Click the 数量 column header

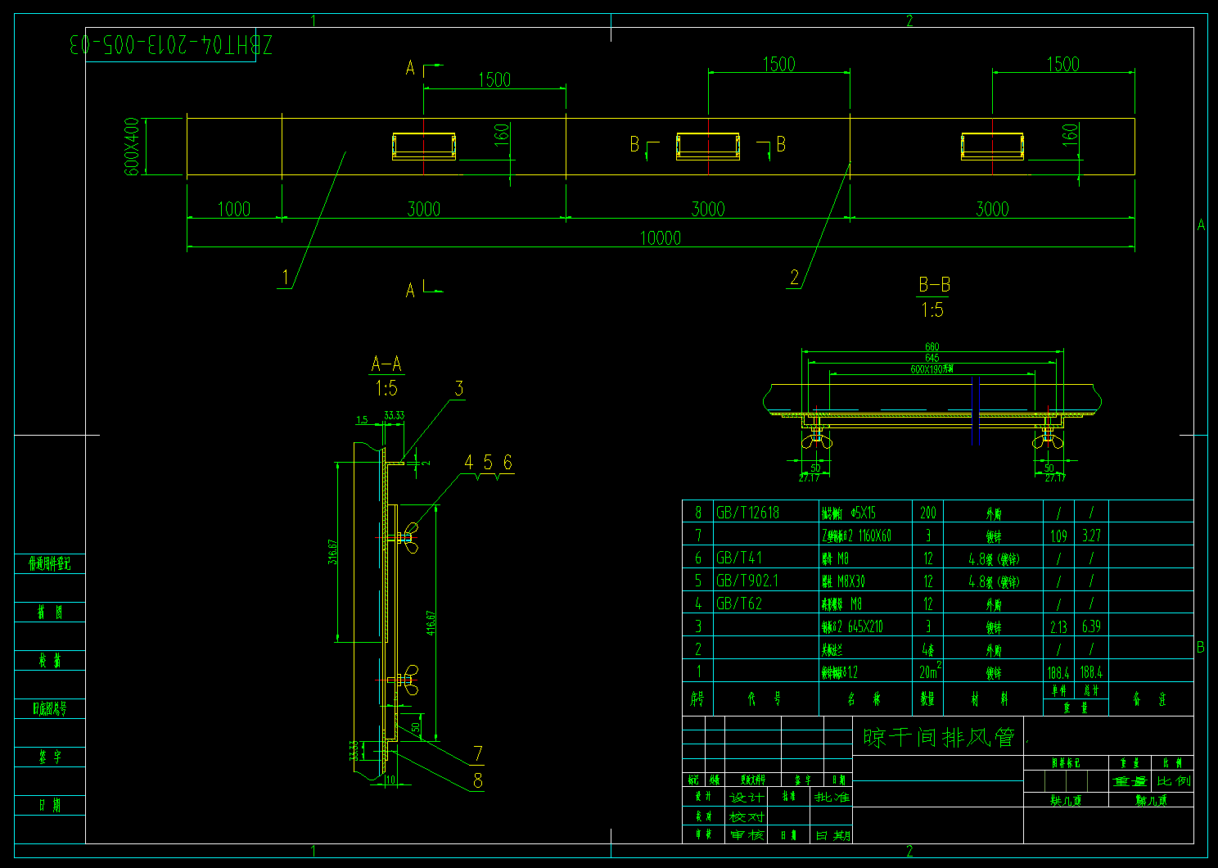coord(928,699)
